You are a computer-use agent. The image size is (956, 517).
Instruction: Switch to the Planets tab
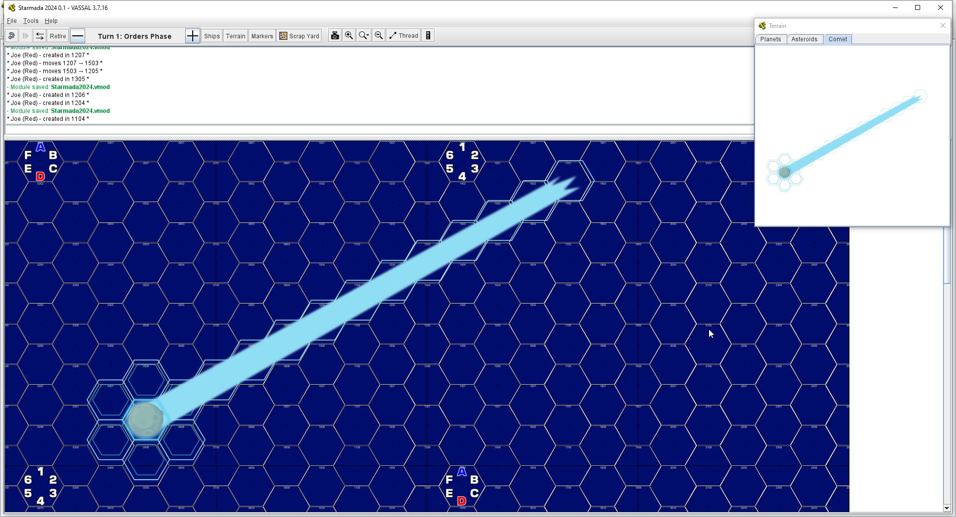coord(770,39)
